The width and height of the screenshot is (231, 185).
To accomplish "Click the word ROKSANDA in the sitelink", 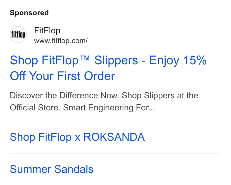I will coord(114,137).
